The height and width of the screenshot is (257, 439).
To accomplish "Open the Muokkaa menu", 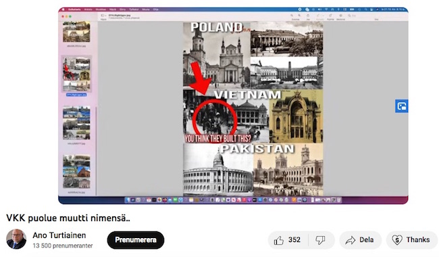I will (x=101, y=9).
